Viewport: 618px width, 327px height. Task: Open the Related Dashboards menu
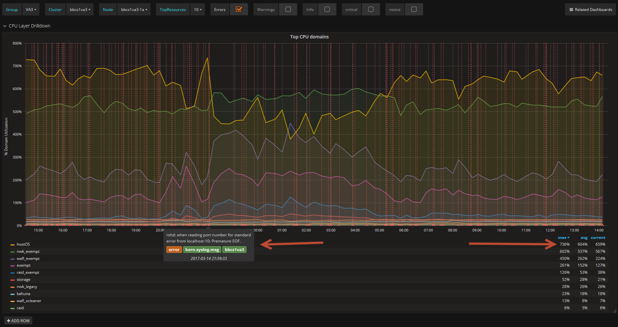(590, 10)
